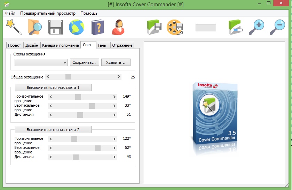Increase light 2 horizontal rotation right arrow
This screenshot has width=292, height=190.
(x=115, y=139)
